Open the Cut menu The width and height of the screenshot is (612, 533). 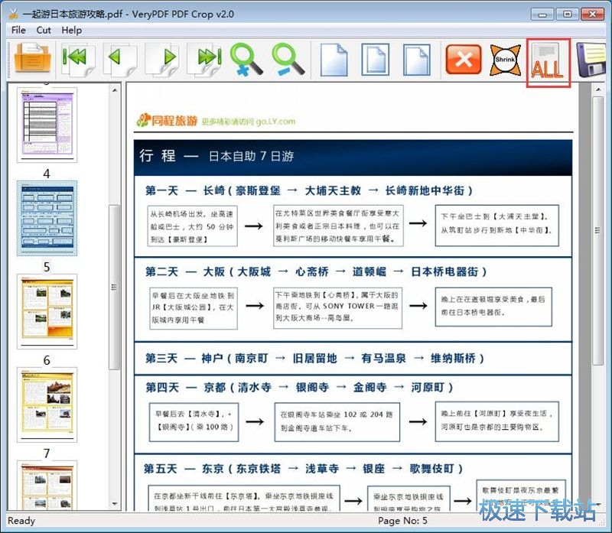(44, 30)
